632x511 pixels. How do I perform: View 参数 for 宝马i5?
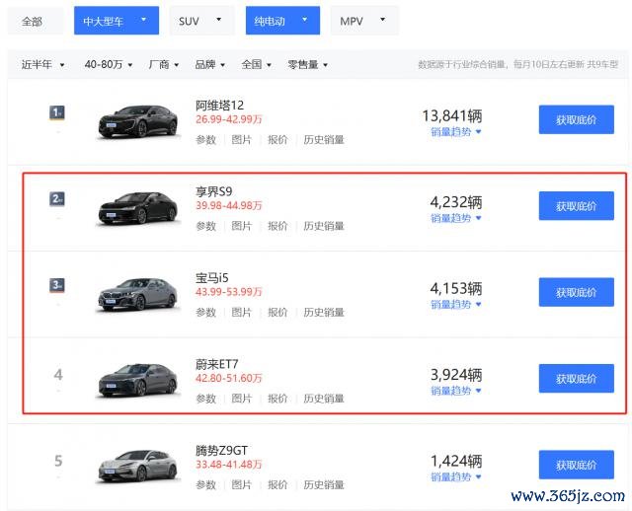[206, 312]
